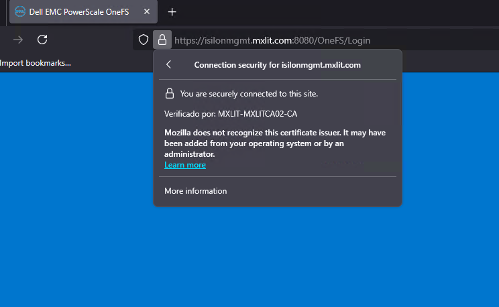
Task: Click the 'Connection security for isilonmgmt.mxlit.com' header
Action: coord(277,65)
